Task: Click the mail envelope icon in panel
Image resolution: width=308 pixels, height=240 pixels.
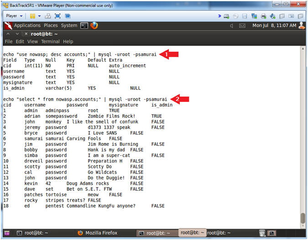Action: click(242, 26)
